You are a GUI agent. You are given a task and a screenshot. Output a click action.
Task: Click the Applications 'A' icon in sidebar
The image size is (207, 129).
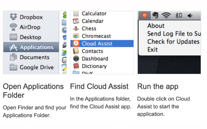click(13, 47)
